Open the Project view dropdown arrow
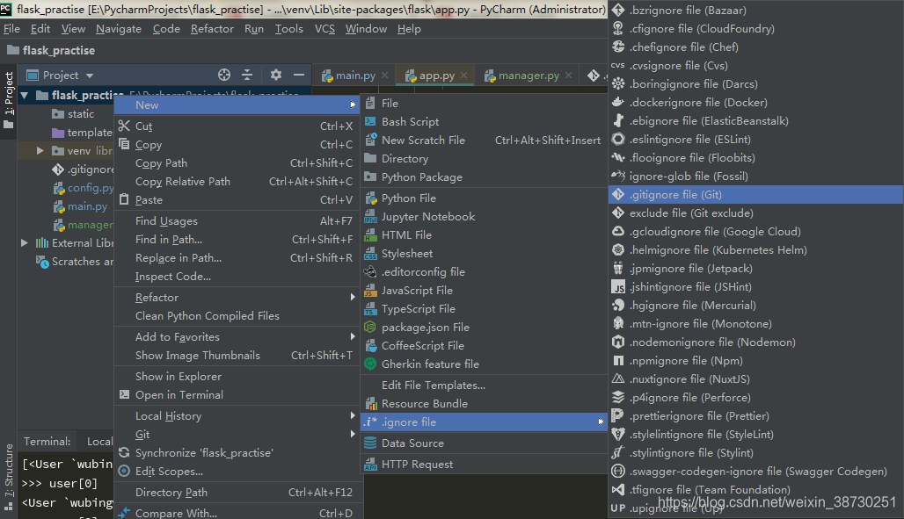The width and height of the screenshot is (904, 519). tap(90, 76)
